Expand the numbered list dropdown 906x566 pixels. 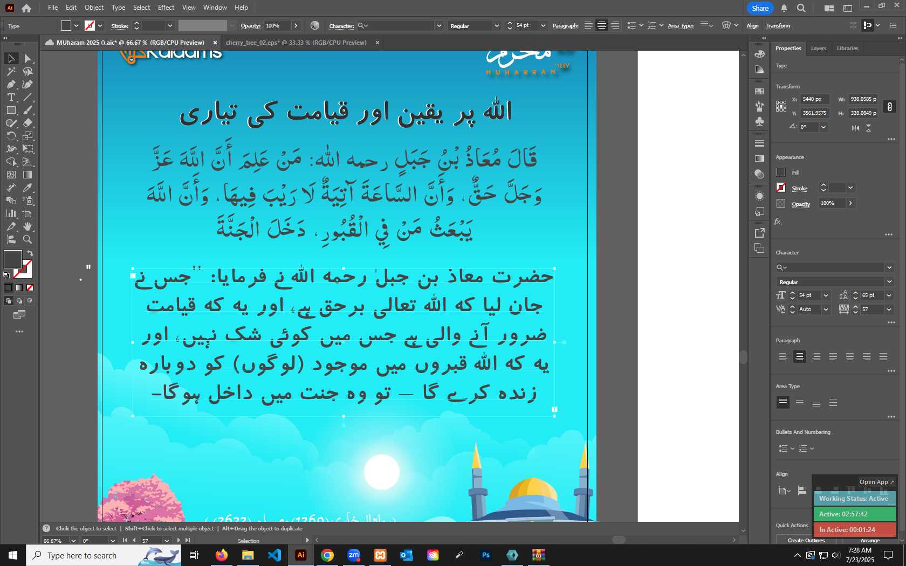812,448
